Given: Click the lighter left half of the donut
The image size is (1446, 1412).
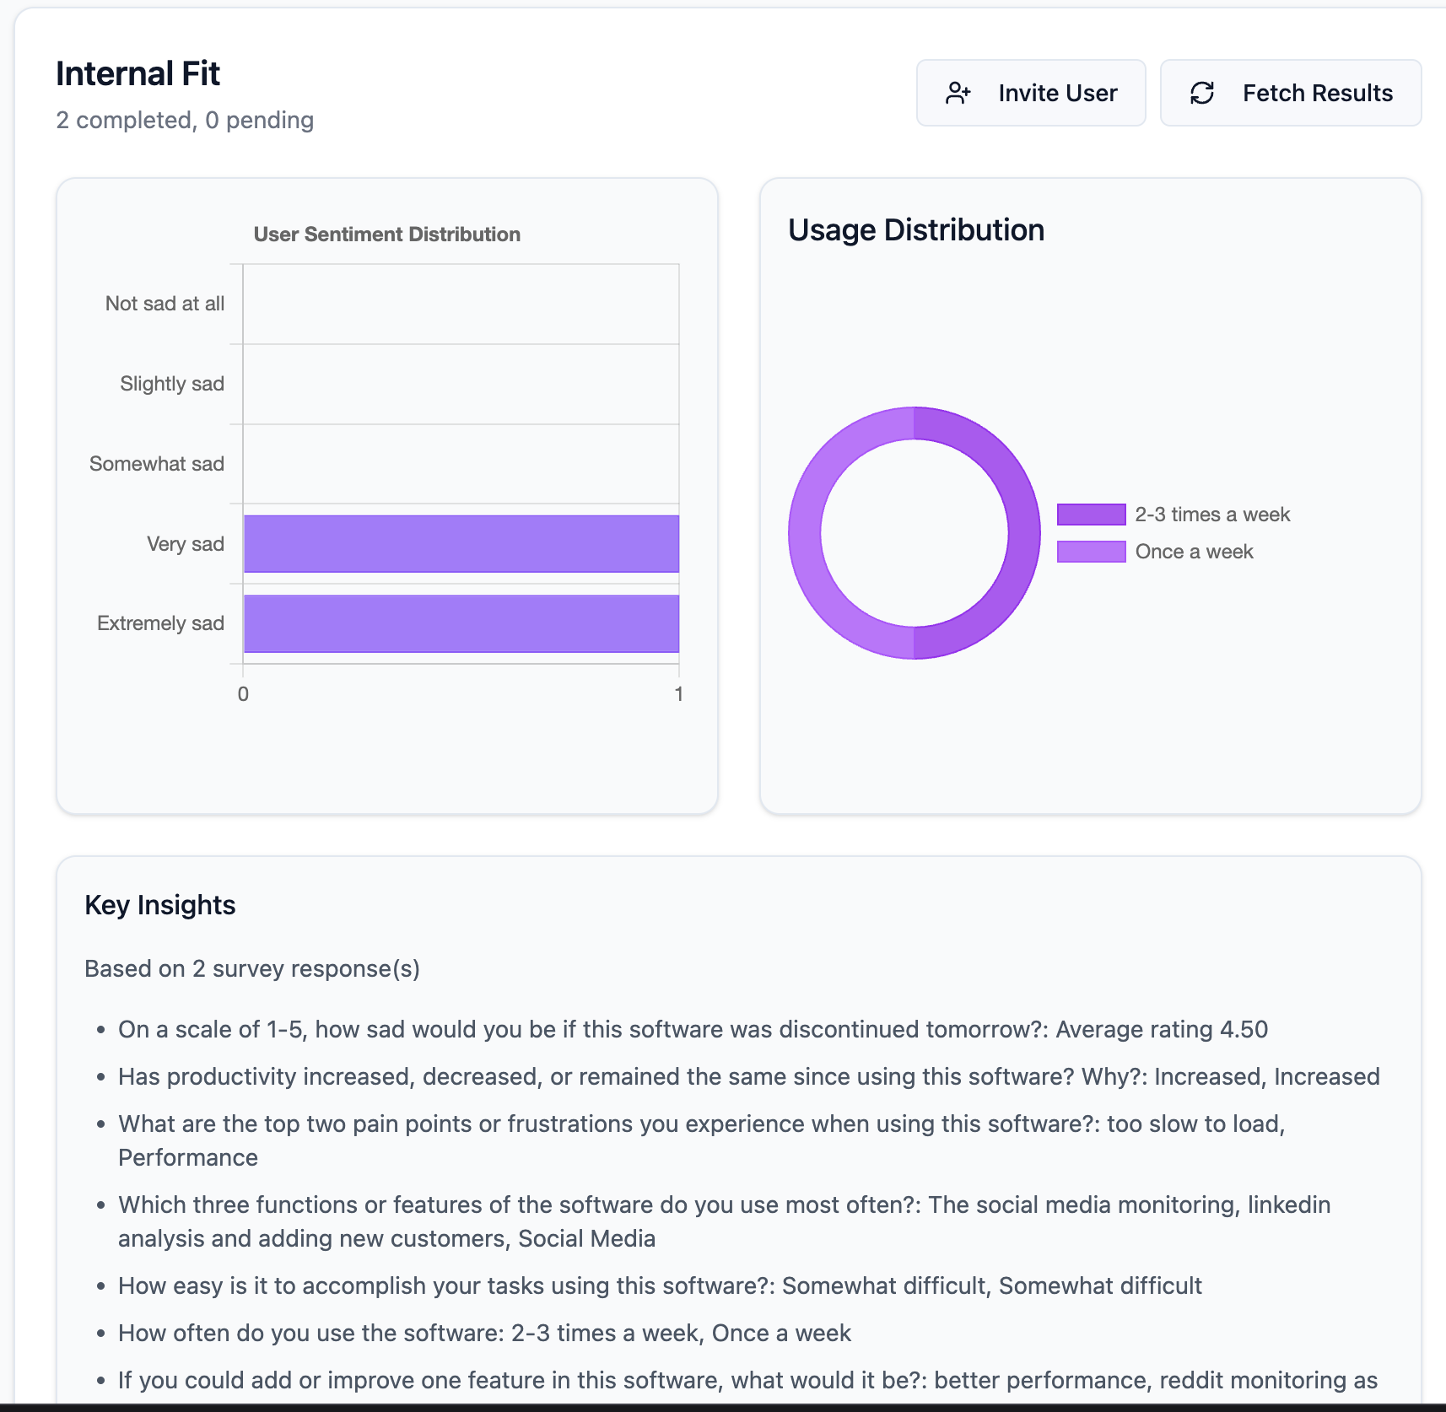Looking at the screenshot, I should pyautogui.click(x=805, y=533).
